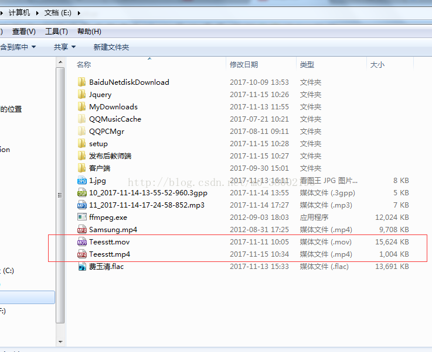Click the navigation pane scroll down arrow
Viewport: 432px width, 352px height.
60,342
